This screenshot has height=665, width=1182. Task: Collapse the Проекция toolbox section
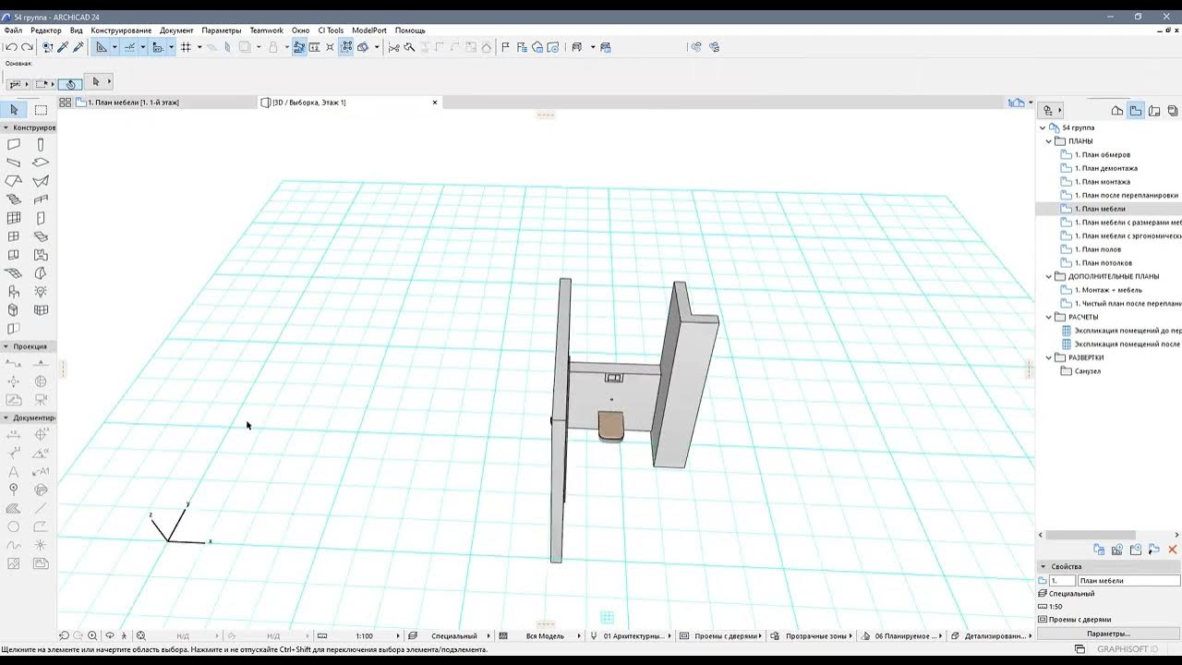click(6, 346)
